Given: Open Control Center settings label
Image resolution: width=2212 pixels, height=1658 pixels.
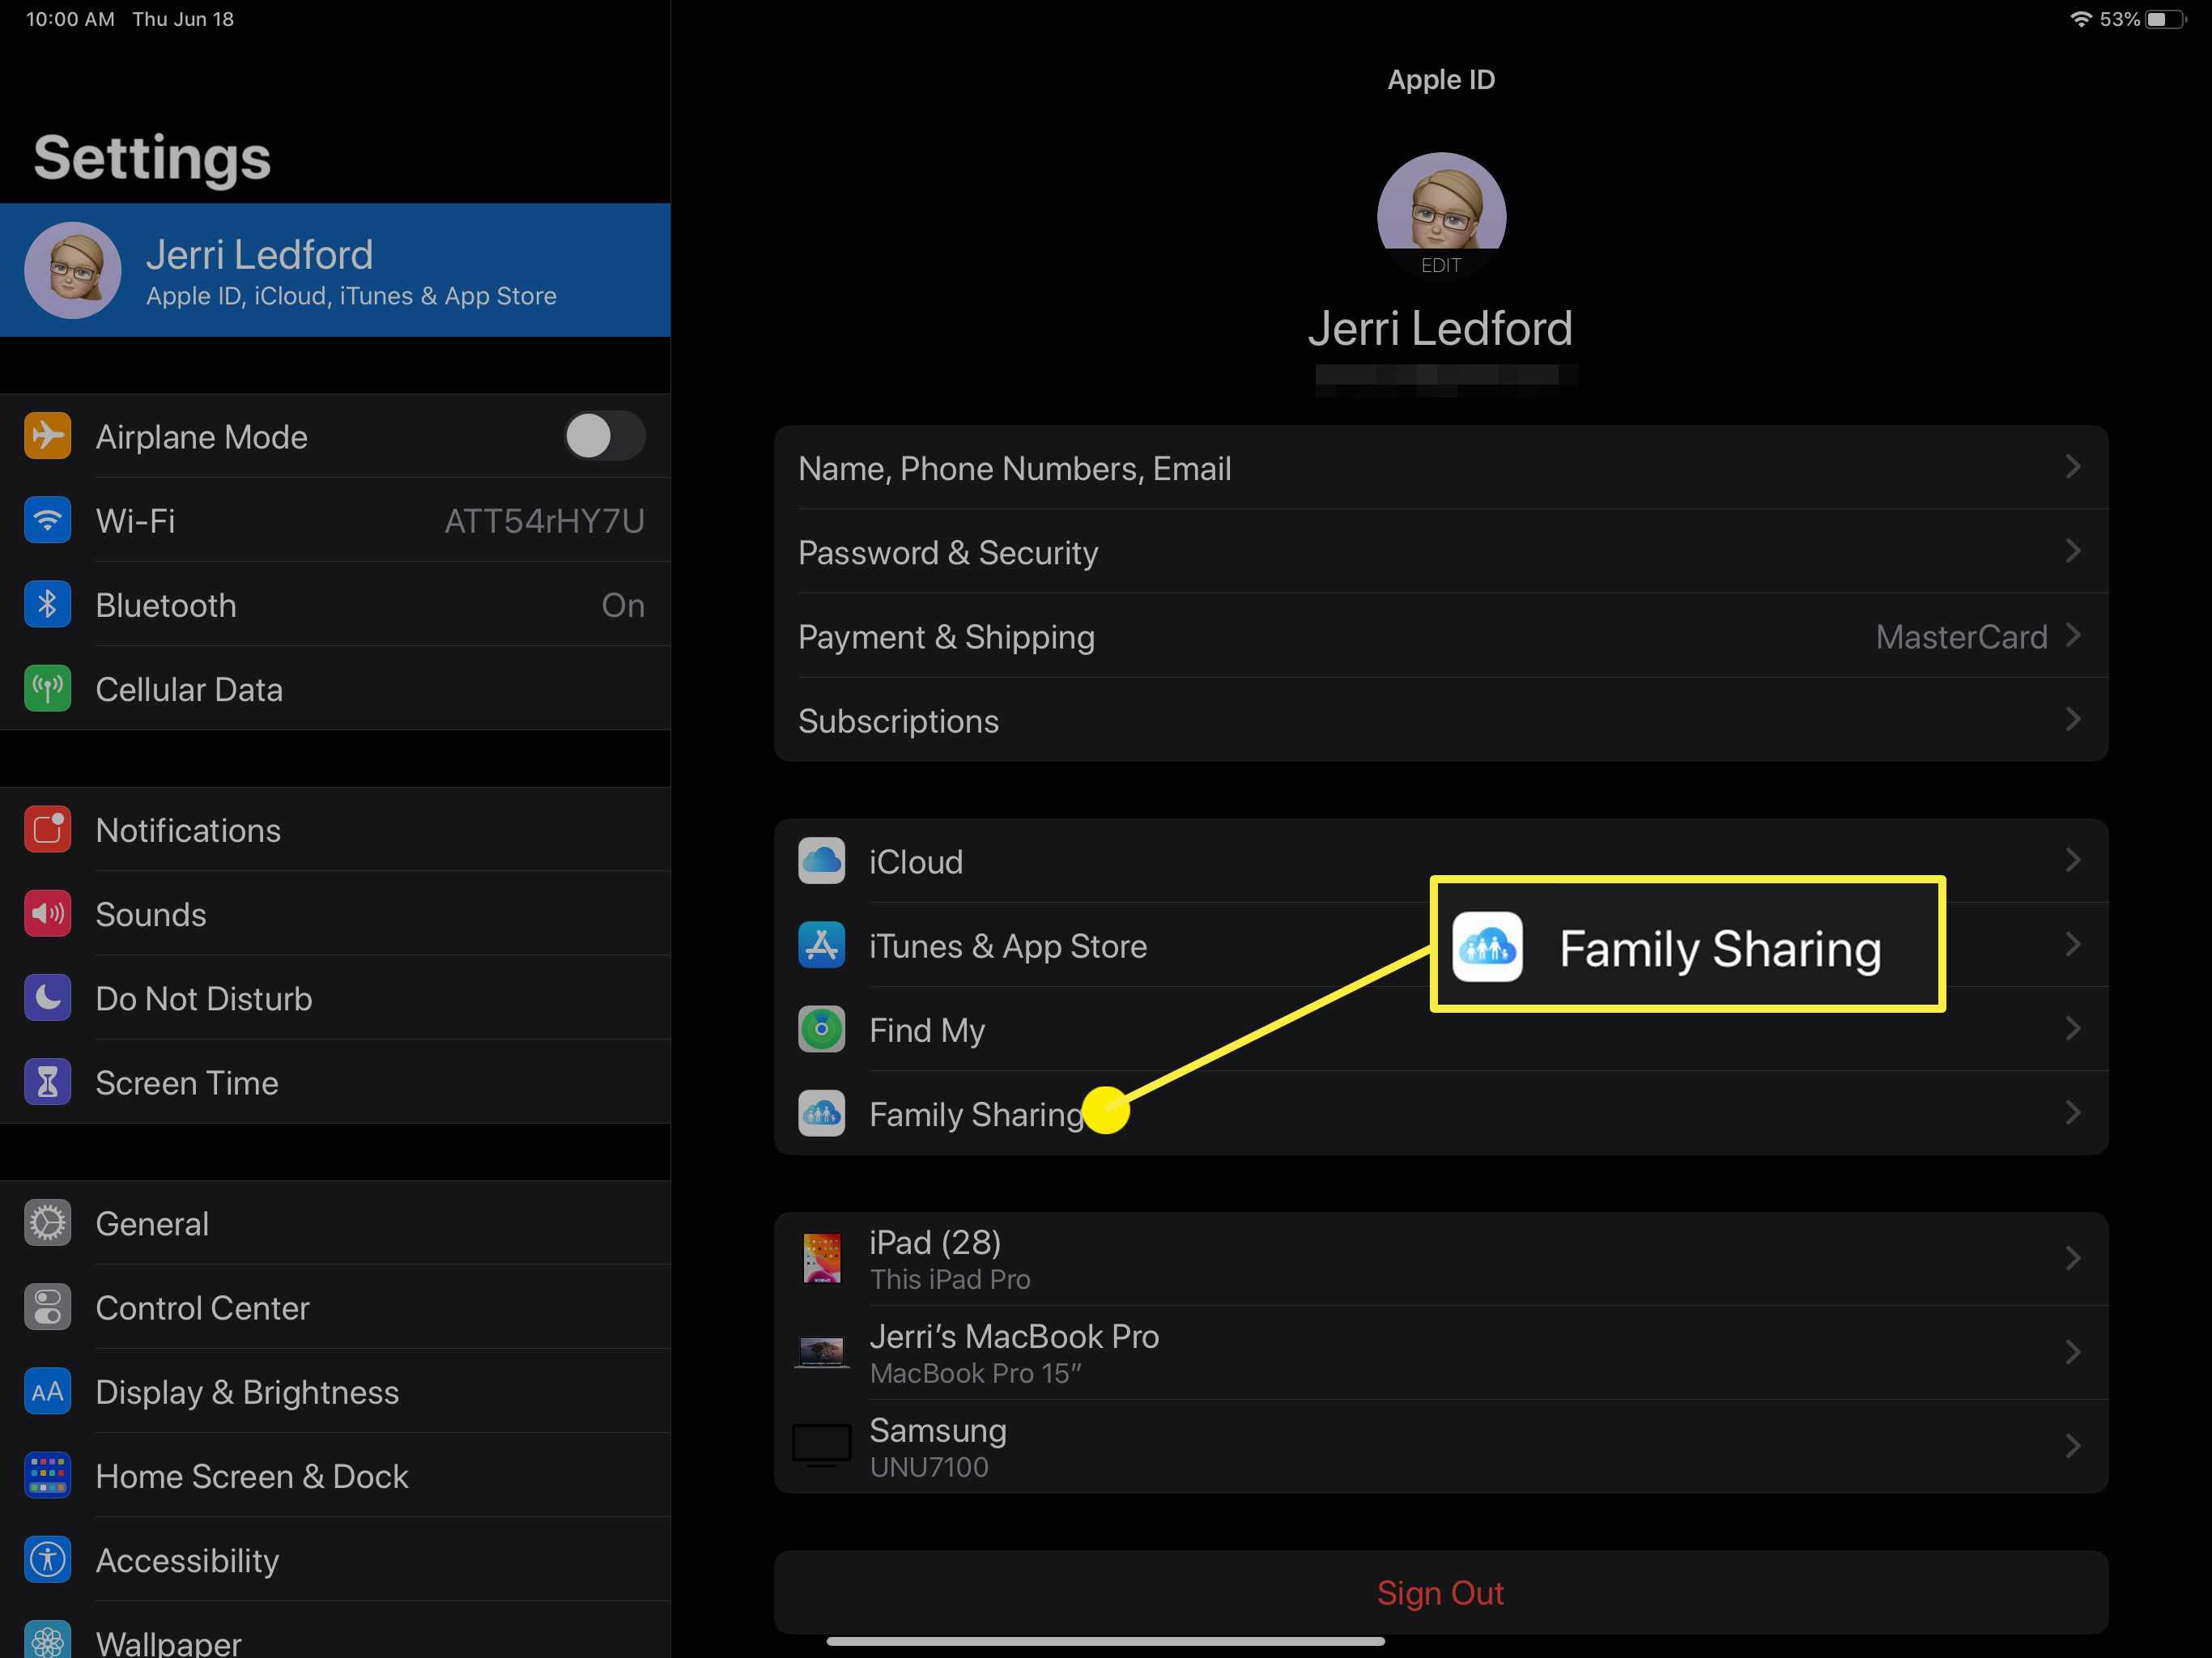Looking at the screenshot, I should [202, 1308].
